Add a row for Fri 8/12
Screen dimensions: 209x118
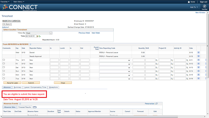click(199, 64)
